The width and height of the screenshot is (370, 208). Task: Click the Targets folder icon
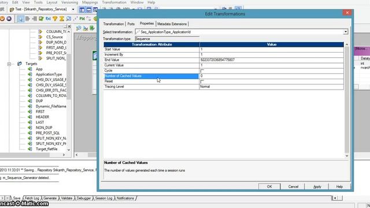20,64
